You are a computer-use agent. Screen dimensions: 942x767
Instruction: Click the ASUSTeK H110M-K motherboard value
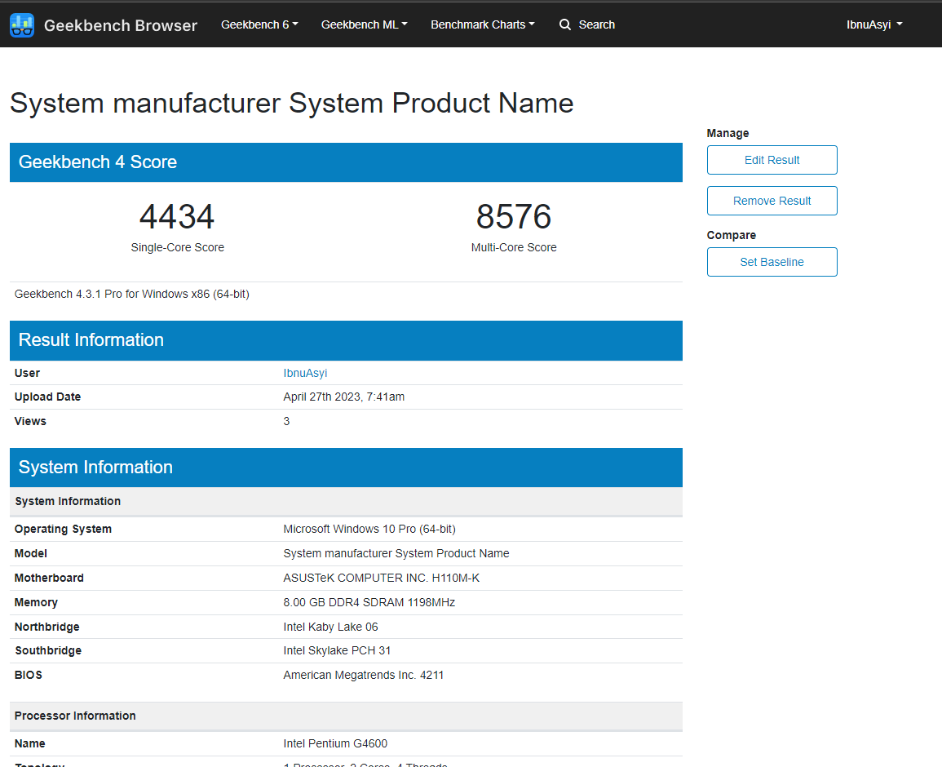pyautogui.click(x=382, y=578)
